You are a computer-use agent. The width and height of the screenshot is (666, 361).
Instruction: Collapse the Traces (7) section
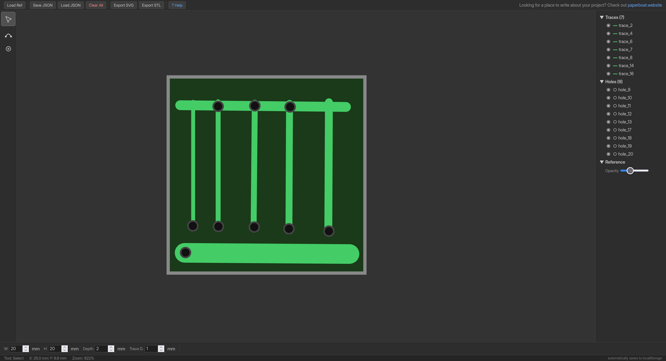click(x=602, y=18)
